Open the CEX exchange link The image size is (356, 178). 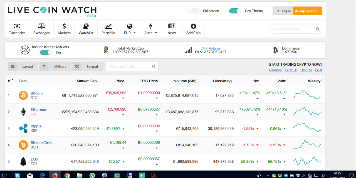click(x=319, y=70)
